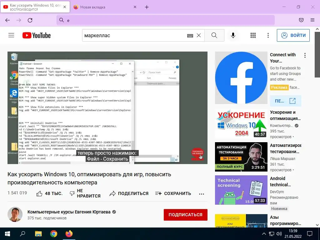Image resolution: width=320 pixels, height=240 pixels.
Task: Click the magnifier search button on YouTube
Action: point(214,35)
